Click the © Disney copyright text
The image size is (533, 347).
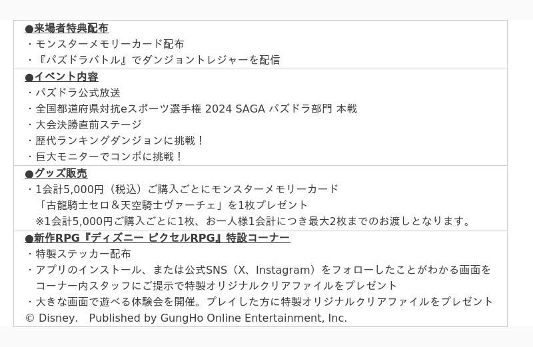click(51, 318)
